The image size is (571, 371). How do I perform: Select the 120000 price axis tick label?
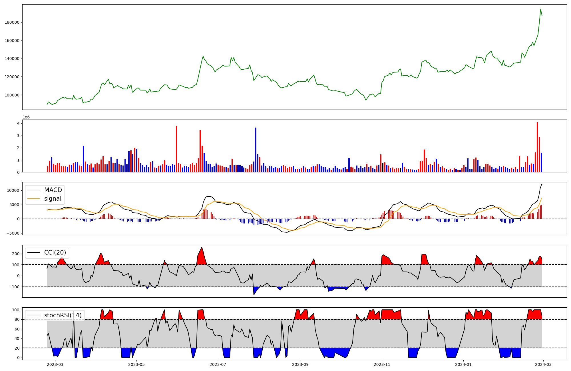click(12, 77)
